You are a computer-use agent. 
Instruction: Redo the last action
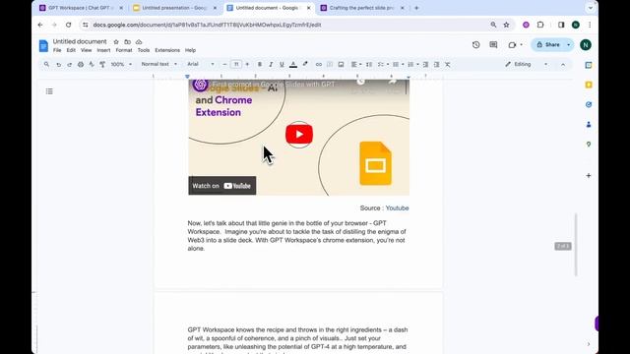(70, 64)
